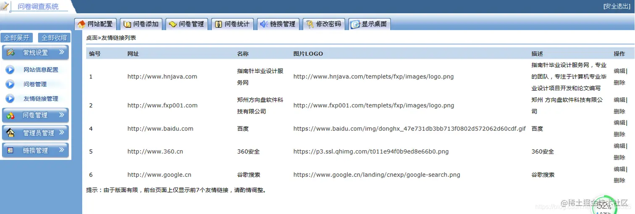
Task: Click 编辑 for row 2 fxp001.com
Action: [x=619, y=100]
